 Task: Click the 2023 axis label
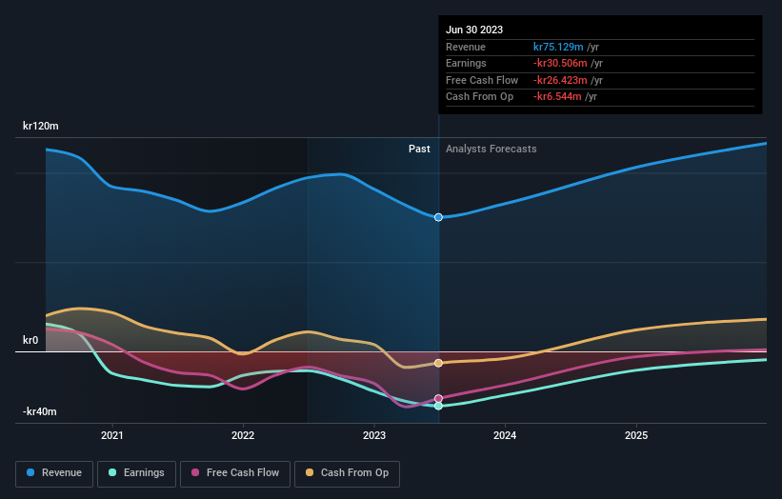(x=374, y=435)
